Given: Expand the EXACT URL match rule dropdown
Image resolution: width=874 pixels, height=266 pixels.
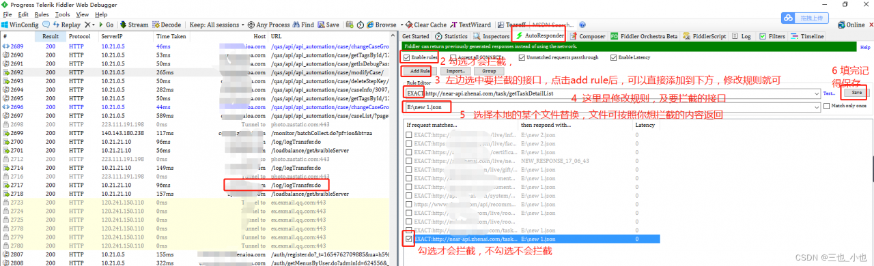Looking at the screenshot, I should pyautogui.click(x=817, y=93).
